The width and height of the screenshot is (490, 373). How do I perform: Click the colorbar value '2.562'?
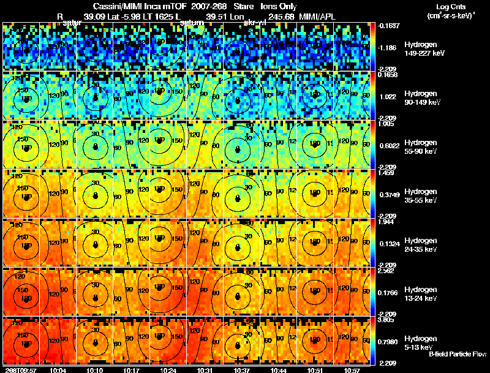click(x=386, y=271)
